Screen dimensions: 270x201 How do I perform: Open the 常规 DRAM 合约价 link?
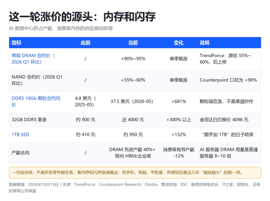[x=33, y=59]
